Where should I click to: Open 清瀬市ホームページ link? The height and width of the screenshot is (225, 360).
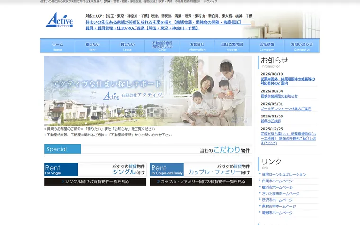[278, 213]
